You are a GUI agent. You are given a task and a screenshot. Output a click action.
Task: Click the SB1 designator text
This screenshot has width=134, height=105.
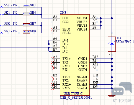33,5
